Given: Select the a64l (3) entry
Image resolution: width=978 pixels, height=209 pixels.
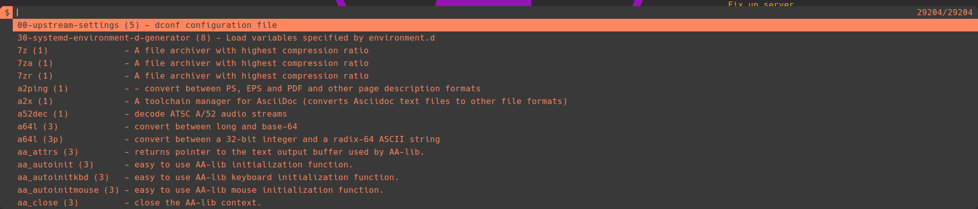Looking at the screenshot, I should click(157, 127).
